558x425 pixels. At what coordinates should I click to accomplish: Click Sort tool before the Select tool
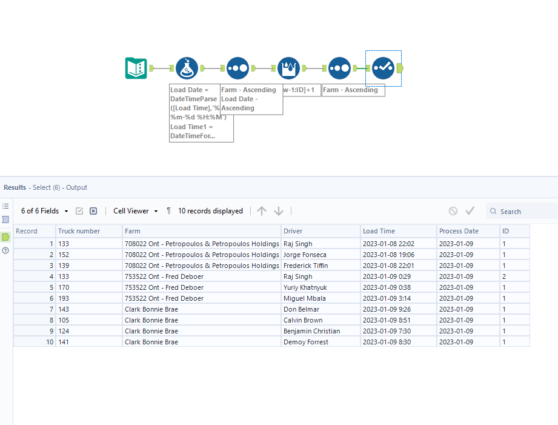coord(339,68)
